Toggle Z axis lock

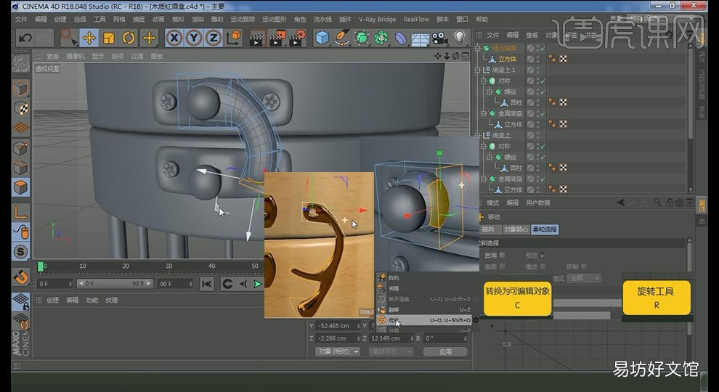pyautogui.click(x=214, y=38)
